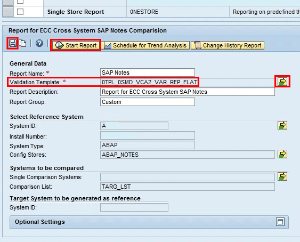Click target System ID empty field
This screenshot has height=242, width=300.
coord(134,207)
